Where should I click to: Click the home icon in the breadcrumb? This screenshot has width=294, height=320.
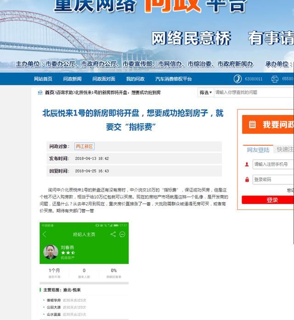pos(40,93)
